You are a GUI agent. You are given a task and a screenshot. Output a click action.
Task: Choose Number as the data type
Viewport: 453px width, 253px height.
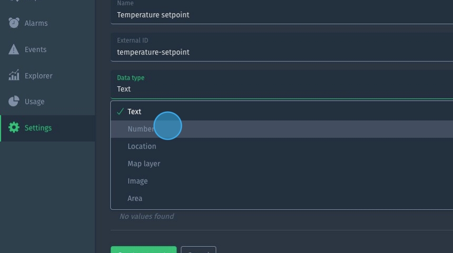(141, 129)
